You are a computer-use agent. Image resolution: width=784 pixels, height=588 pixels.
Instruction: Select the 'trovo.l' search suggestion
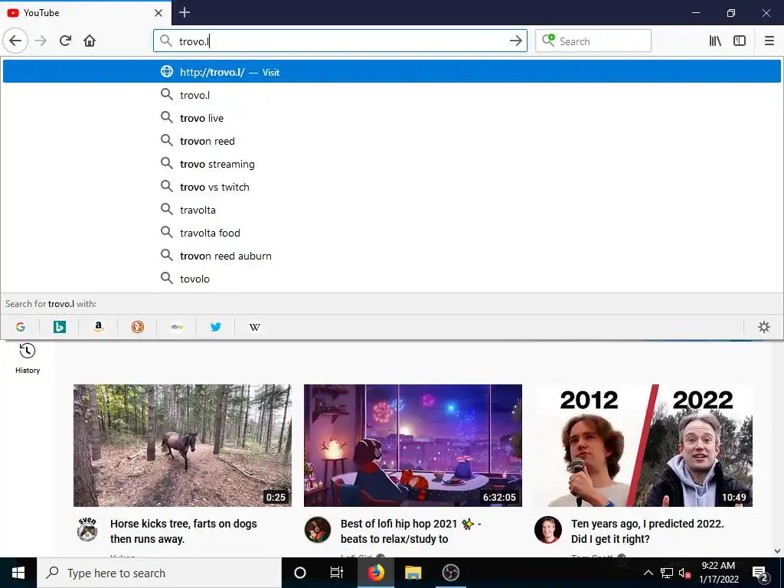coord(391,94)
